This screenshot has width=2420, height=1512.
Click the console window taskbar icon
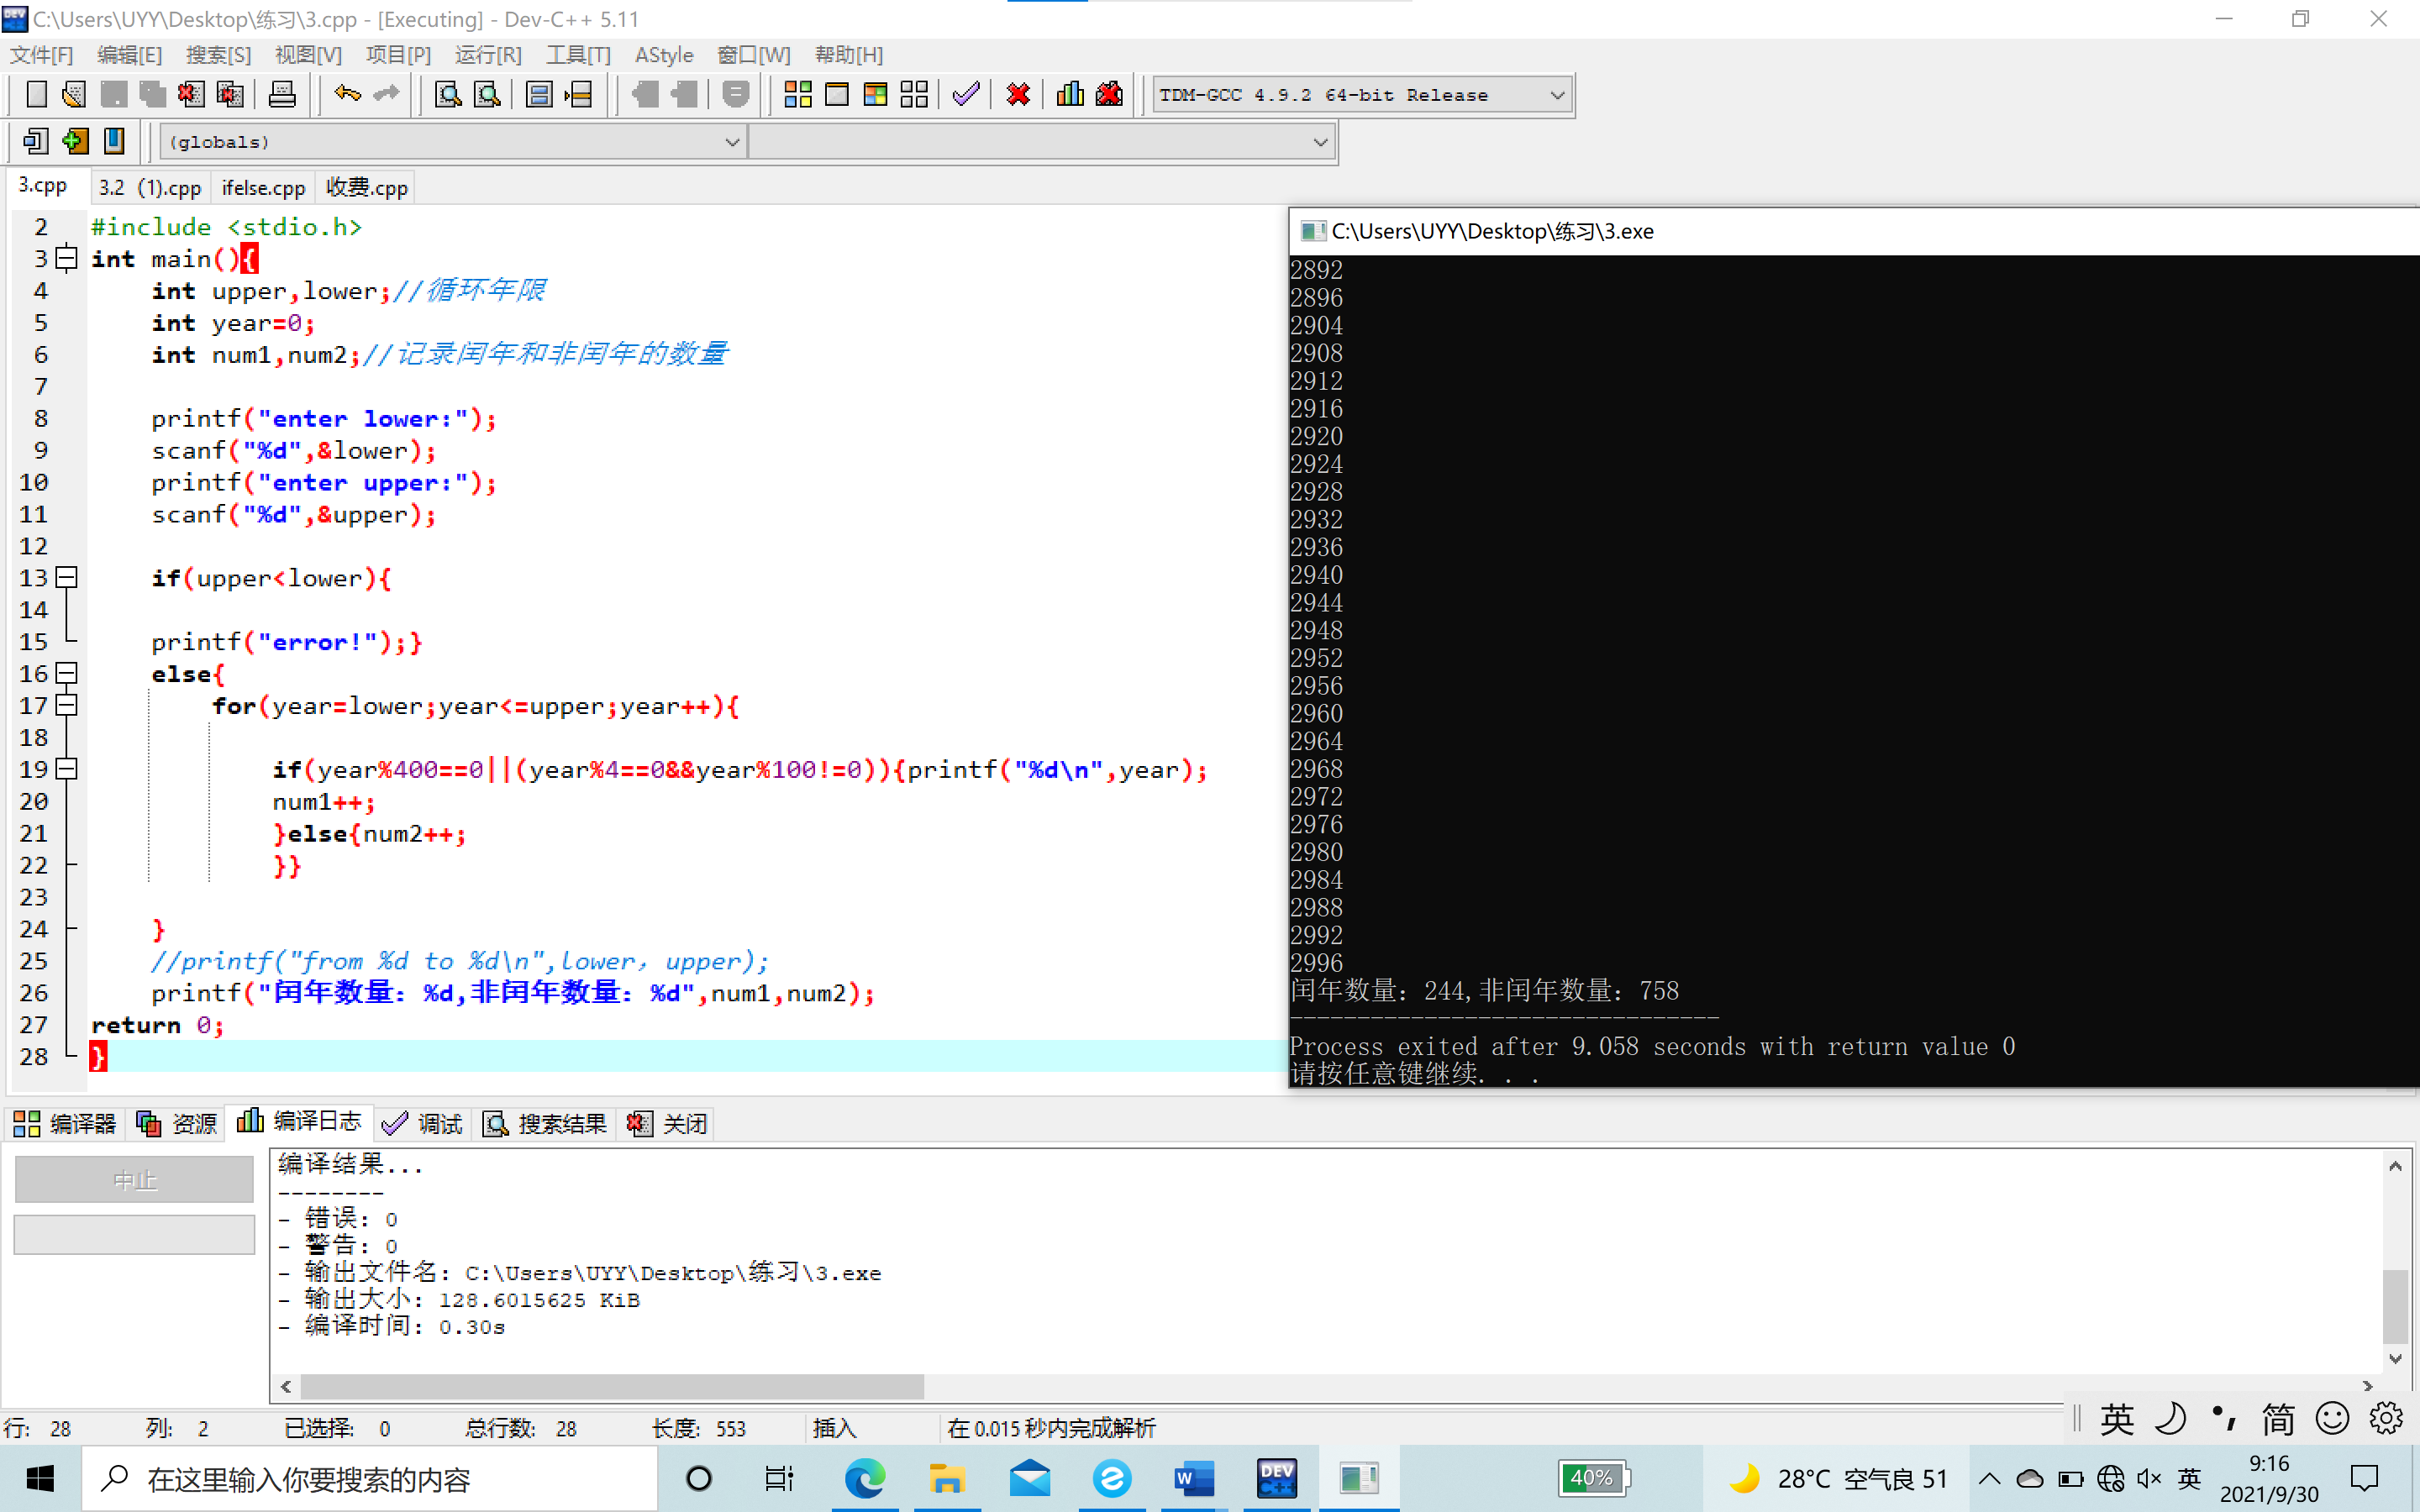pos(1358,1478)
